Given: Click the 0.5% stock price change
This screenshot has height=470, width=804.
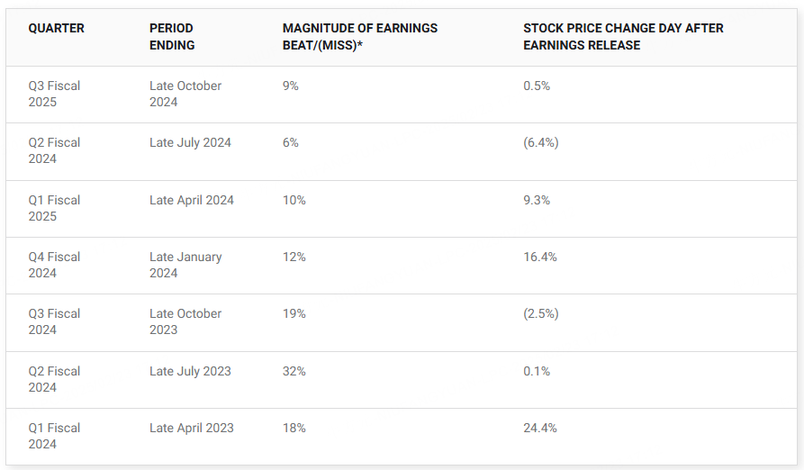Looking at the screenshot, I should click(537, 86).
